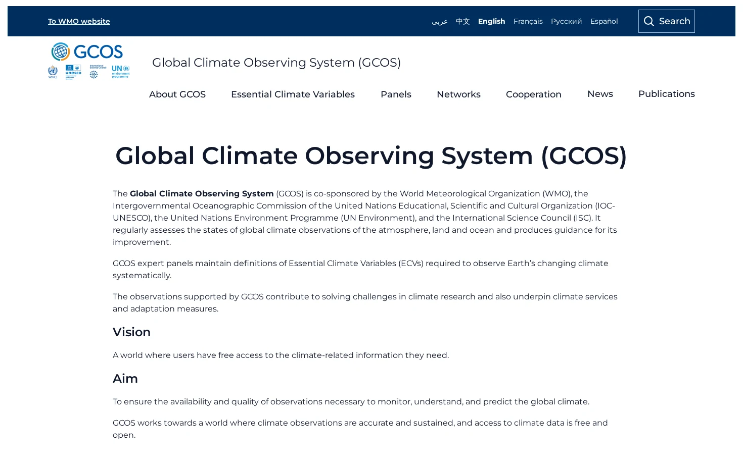743x466 pixels.
Task: Click paragraph starting 'The observations supported by GCOS'
Action: (x=365, y=303)
